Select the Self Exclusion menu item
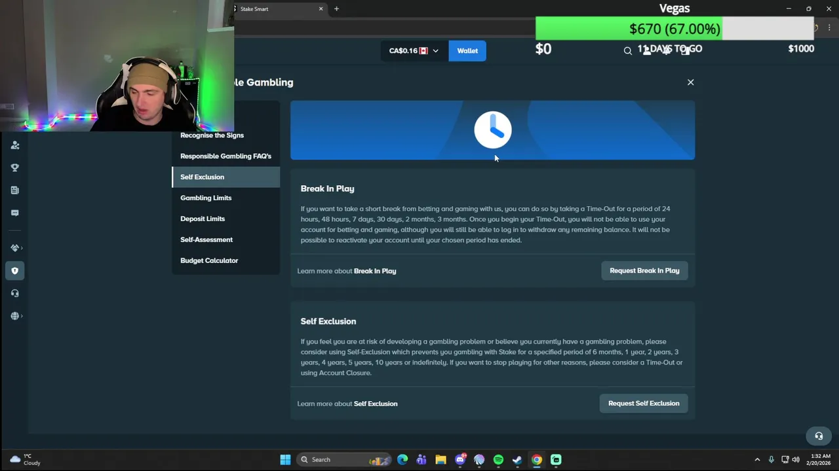 [225, 177]
